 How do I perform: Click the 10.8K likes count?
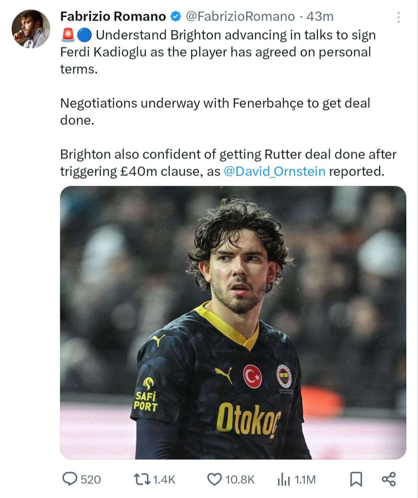(x=240, y=480)
